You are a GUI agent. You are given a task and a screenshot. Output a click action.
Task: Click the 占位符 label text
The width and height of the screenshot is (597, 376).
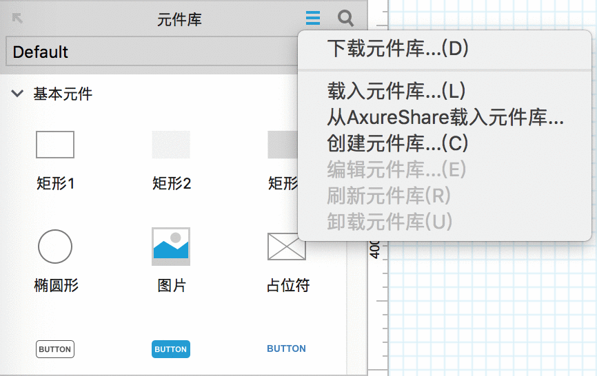[x=288, y=285]
